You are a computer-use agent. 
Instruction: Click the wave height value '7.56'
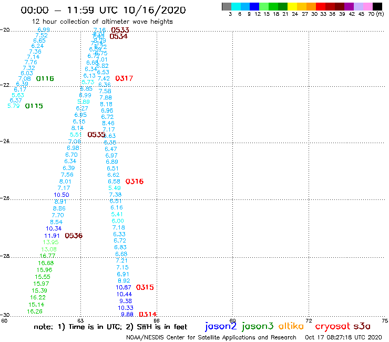[67, 175]
